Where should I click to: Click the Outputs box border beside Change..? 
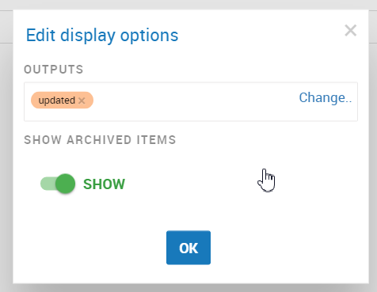pyautogui.click(x=356, y=102)
